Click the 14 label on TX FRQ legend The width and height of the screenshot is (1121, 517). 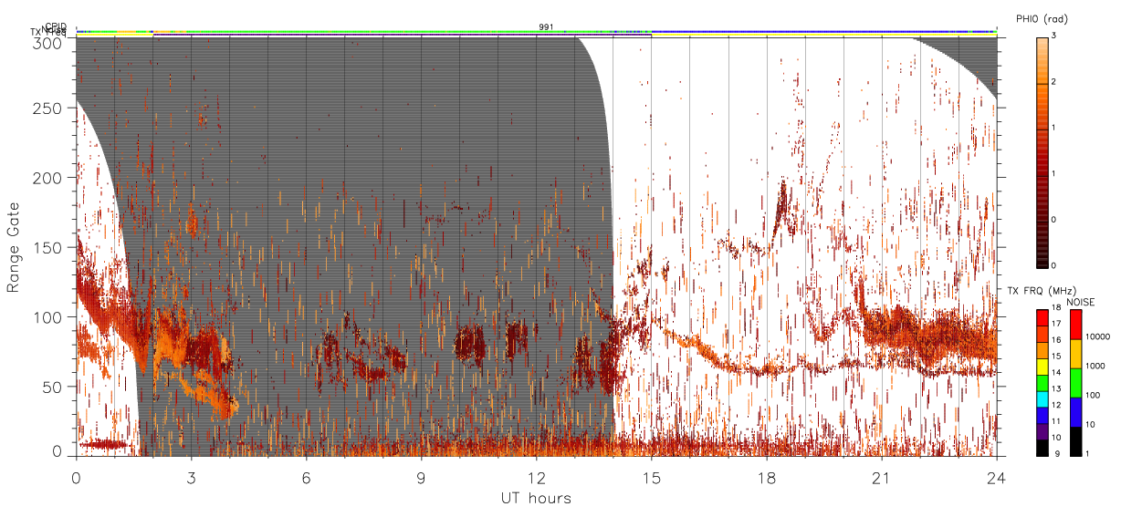tap(1057, 372)
